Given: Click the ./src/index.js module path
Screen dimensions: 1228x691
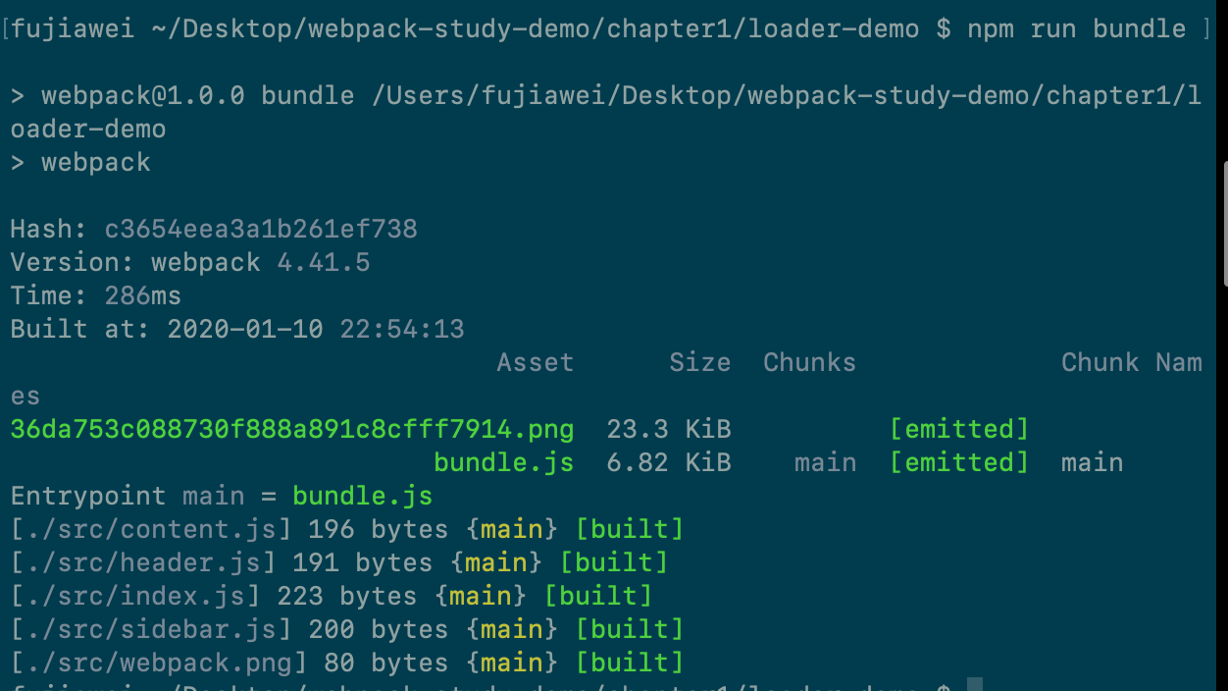Looking at the screenshot, I should [x=135, y=596].
